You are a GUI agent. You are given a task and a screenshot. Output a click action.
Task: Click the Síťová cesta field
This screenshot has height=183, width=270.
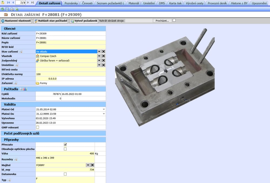pyautogui.click(x=70, y=70)
